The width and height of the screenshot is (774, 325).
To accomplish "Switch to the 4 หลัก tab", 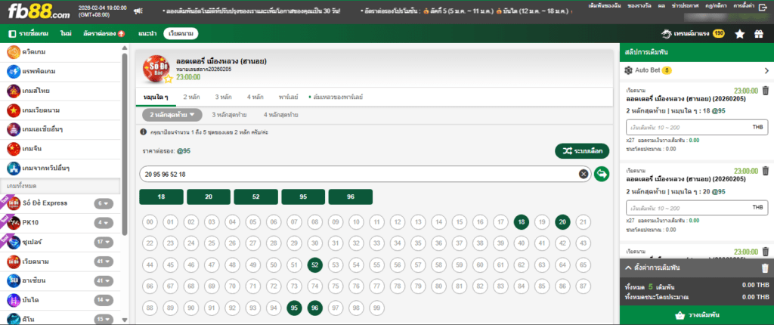I will [255, 97].
